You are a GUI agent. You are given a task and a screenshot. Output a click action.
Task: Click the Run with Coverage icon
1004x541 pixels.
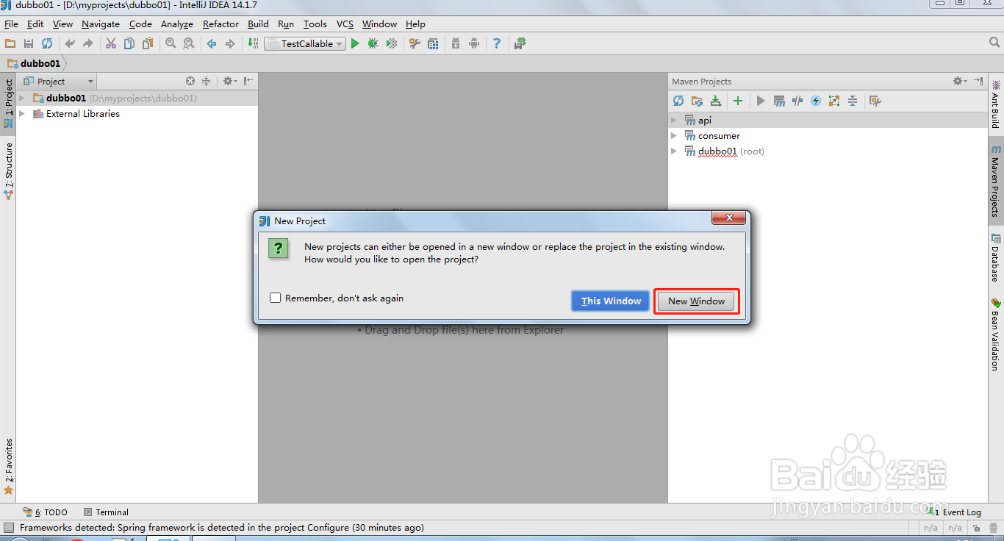tap(392, 44)
